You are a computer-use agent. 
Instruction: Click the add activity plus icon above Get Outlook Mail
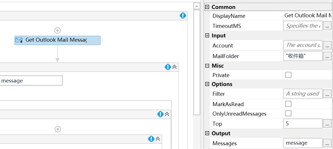pos(58,30)
